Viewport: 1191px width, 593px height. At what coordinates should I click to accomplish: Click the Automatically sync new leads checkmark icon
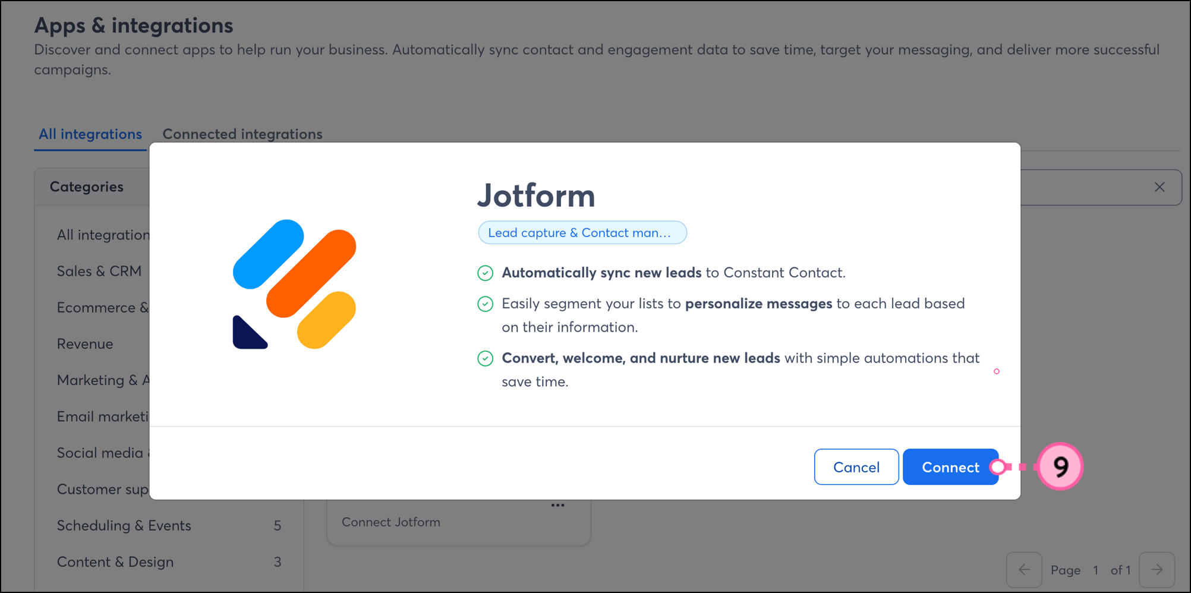[485, 273]
